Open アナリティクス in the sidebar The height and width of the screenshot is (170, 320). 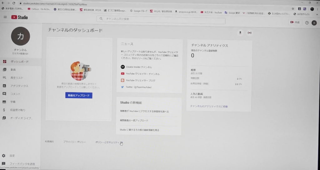point(20,86)
